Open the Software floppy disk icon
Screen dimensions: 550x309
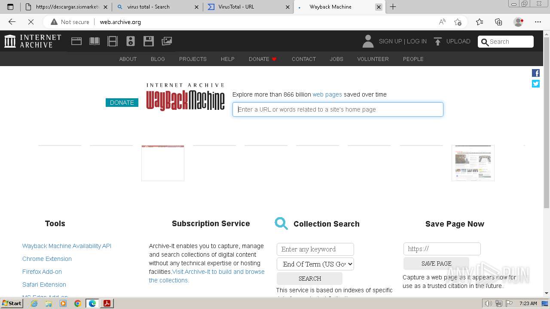tap(149, 41)
